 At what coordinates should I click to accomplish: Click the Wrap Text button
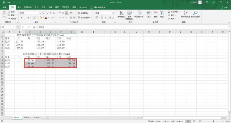coord(83,13)
